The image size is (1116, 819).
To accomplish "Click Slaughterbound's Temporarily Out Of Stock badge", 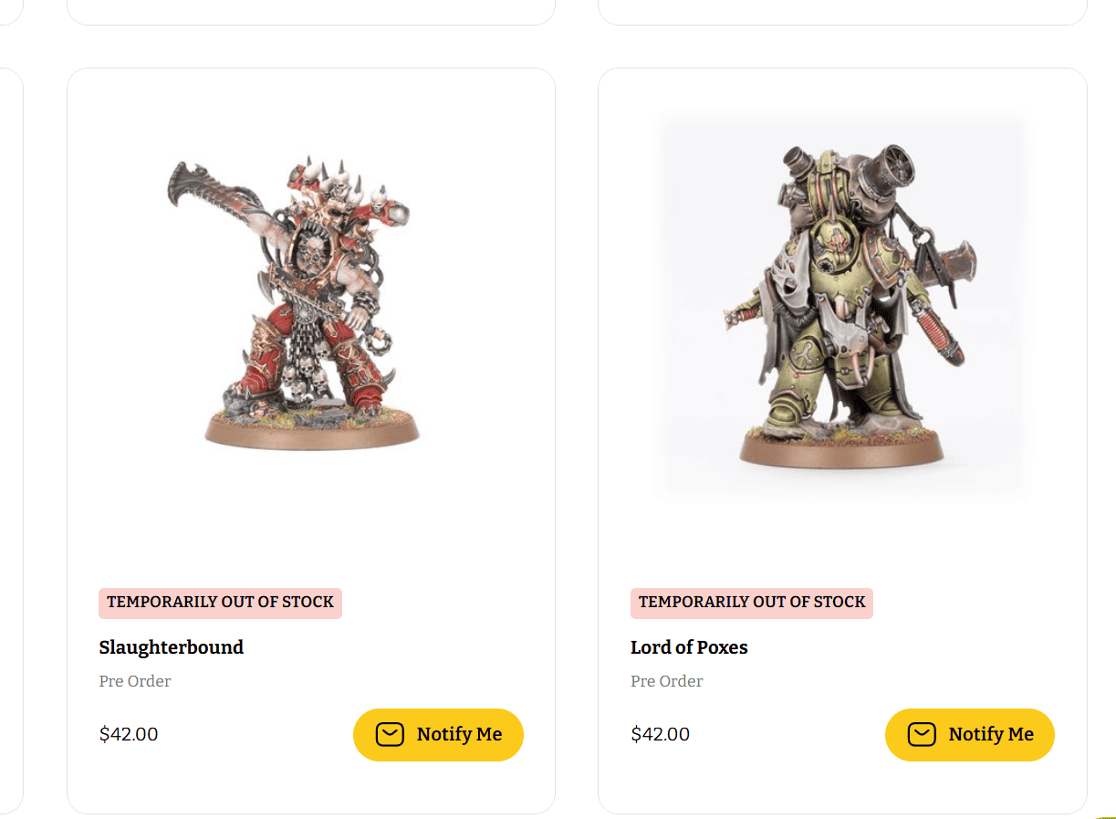I will pos(220,603).
